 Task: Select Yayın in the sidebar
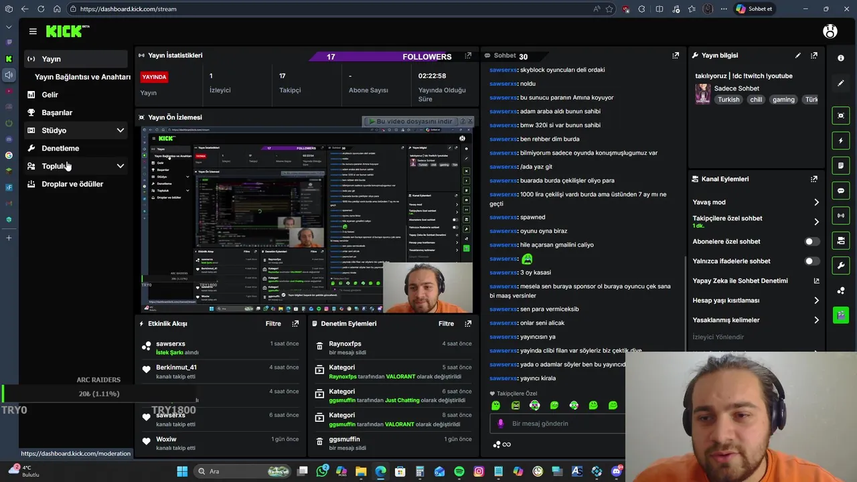76,59
